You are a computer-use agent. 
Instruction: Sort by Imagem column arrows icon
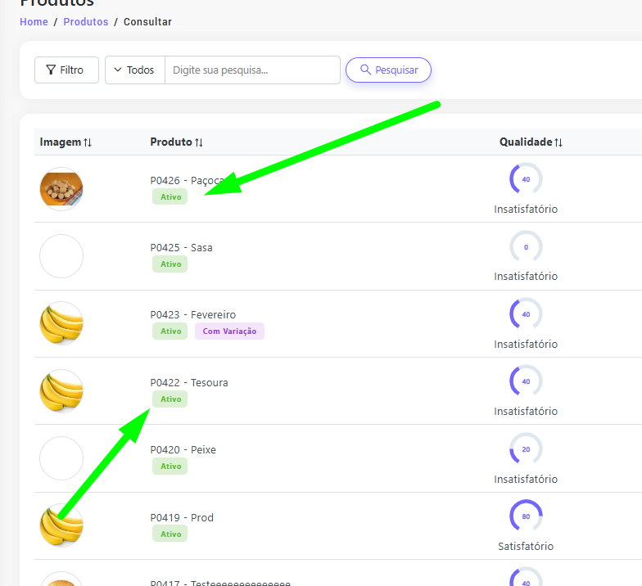pyautogui.click(x=88, y=143)
